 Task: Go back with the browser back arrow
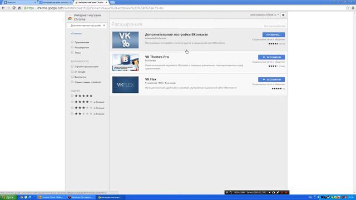[x=3, y=8]
